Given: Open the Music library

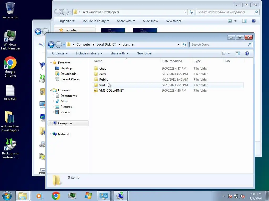Looking at the screenshot, I should [65, 101].
